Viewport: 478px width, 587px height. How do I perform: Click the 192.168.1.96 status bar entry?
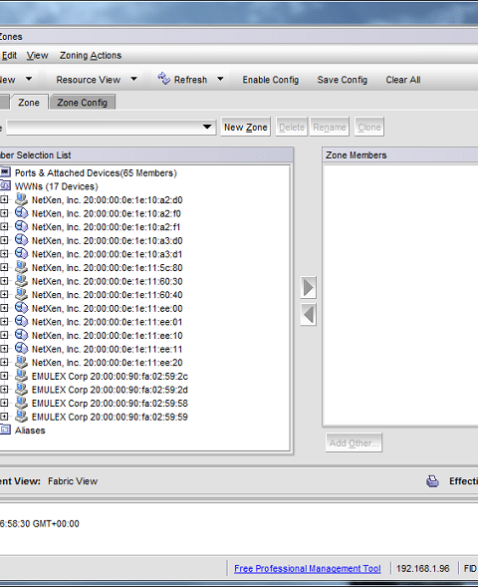point(422,569)
